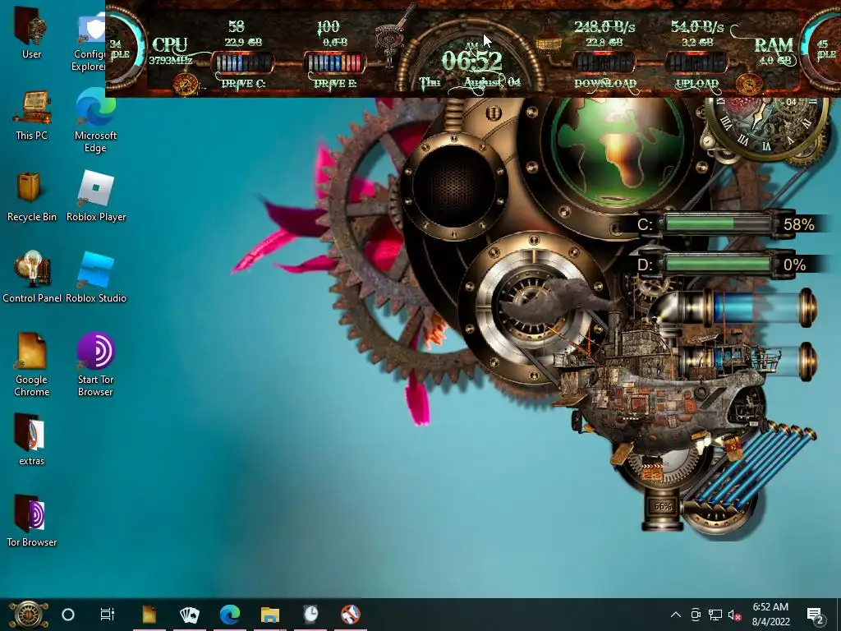Select the extras folder icon
Image resolution: width=841 pixels, height=631 pixels.
(31, 440)
